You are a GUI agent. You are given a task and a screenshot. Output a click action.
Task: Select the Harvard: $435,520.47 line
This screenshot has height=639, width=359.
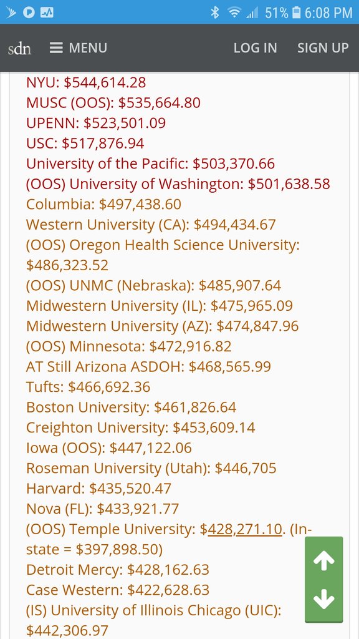coord(99,489)
